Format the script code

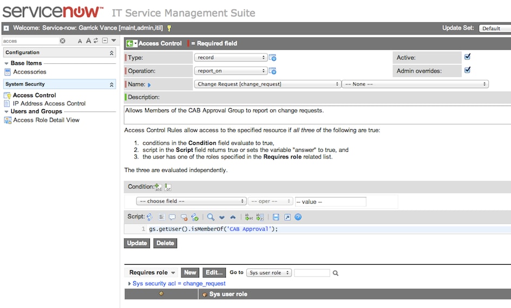coord(162,217)
